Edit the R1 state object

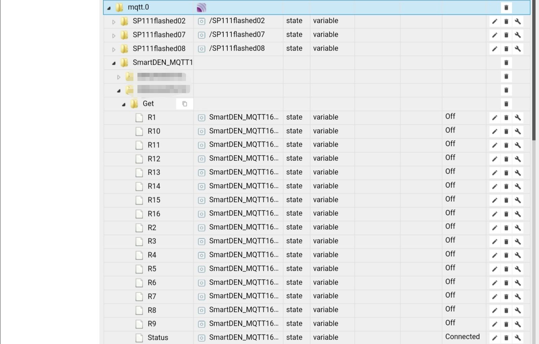[495, 117]
